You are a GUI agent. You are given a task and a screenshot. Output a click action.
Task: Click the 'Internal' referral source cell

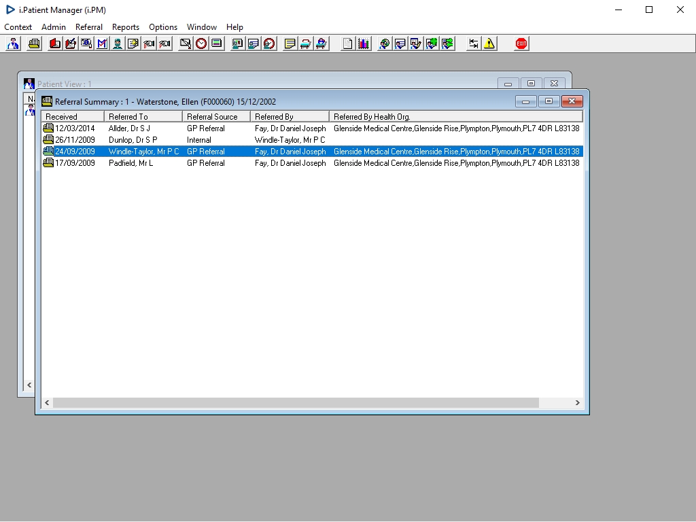[199, 140]
